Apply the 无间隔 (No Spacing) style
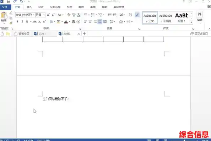Viewport: 211px width, 141px height. [x=166, y=18]
